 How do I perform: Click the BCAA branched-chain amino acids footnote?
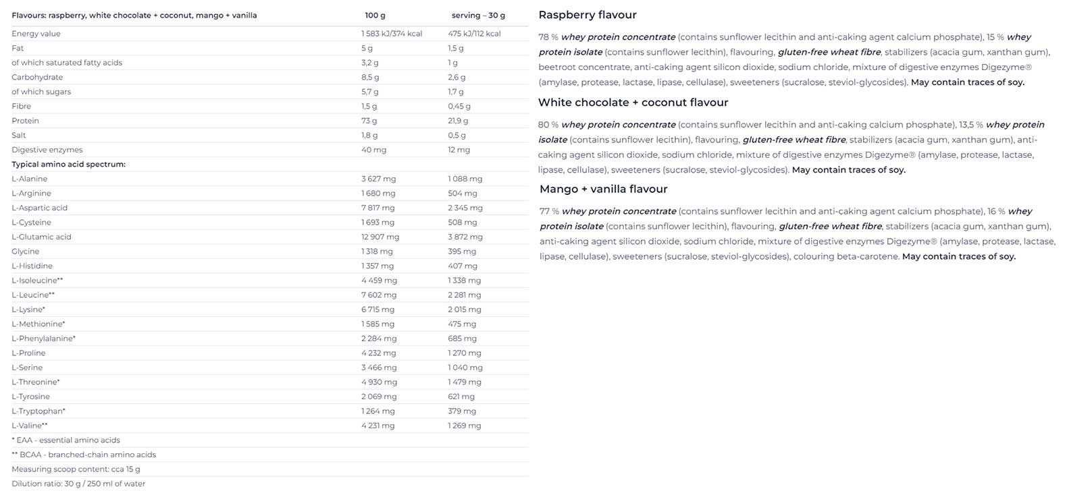(84, 455)
